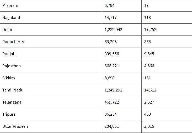Viewport: 192px width, 133px height.
Task: Click the Puducherry state name
Action: [13, 42]
